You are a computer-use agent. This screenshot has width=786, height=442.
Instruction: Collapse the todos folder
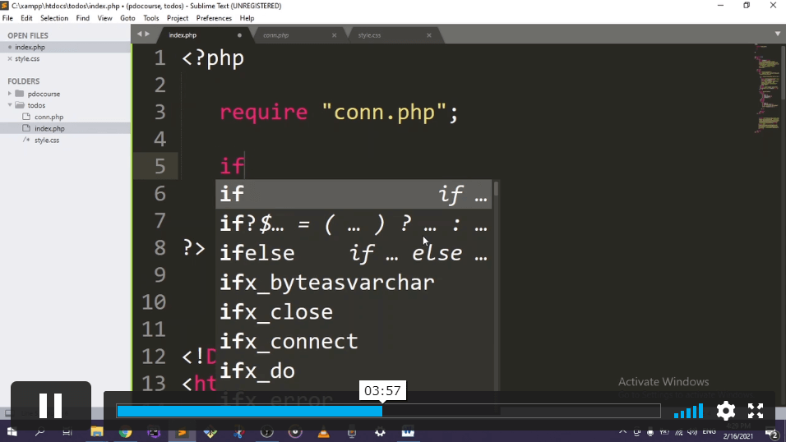pyautogui.click(x=10, y=105)
